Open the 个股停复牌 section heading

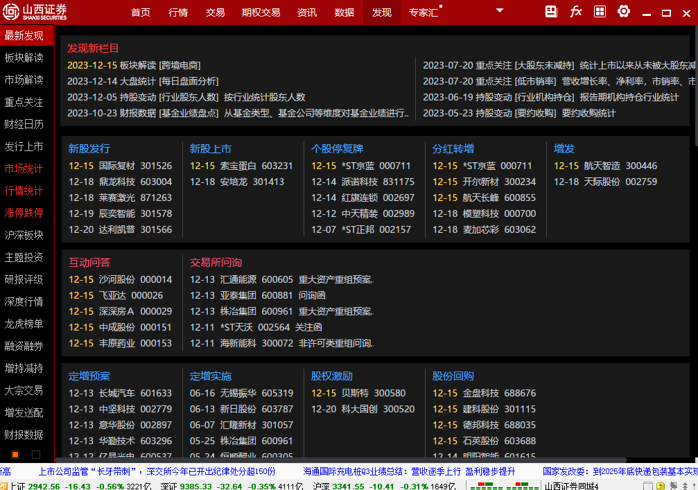point(337,148)
